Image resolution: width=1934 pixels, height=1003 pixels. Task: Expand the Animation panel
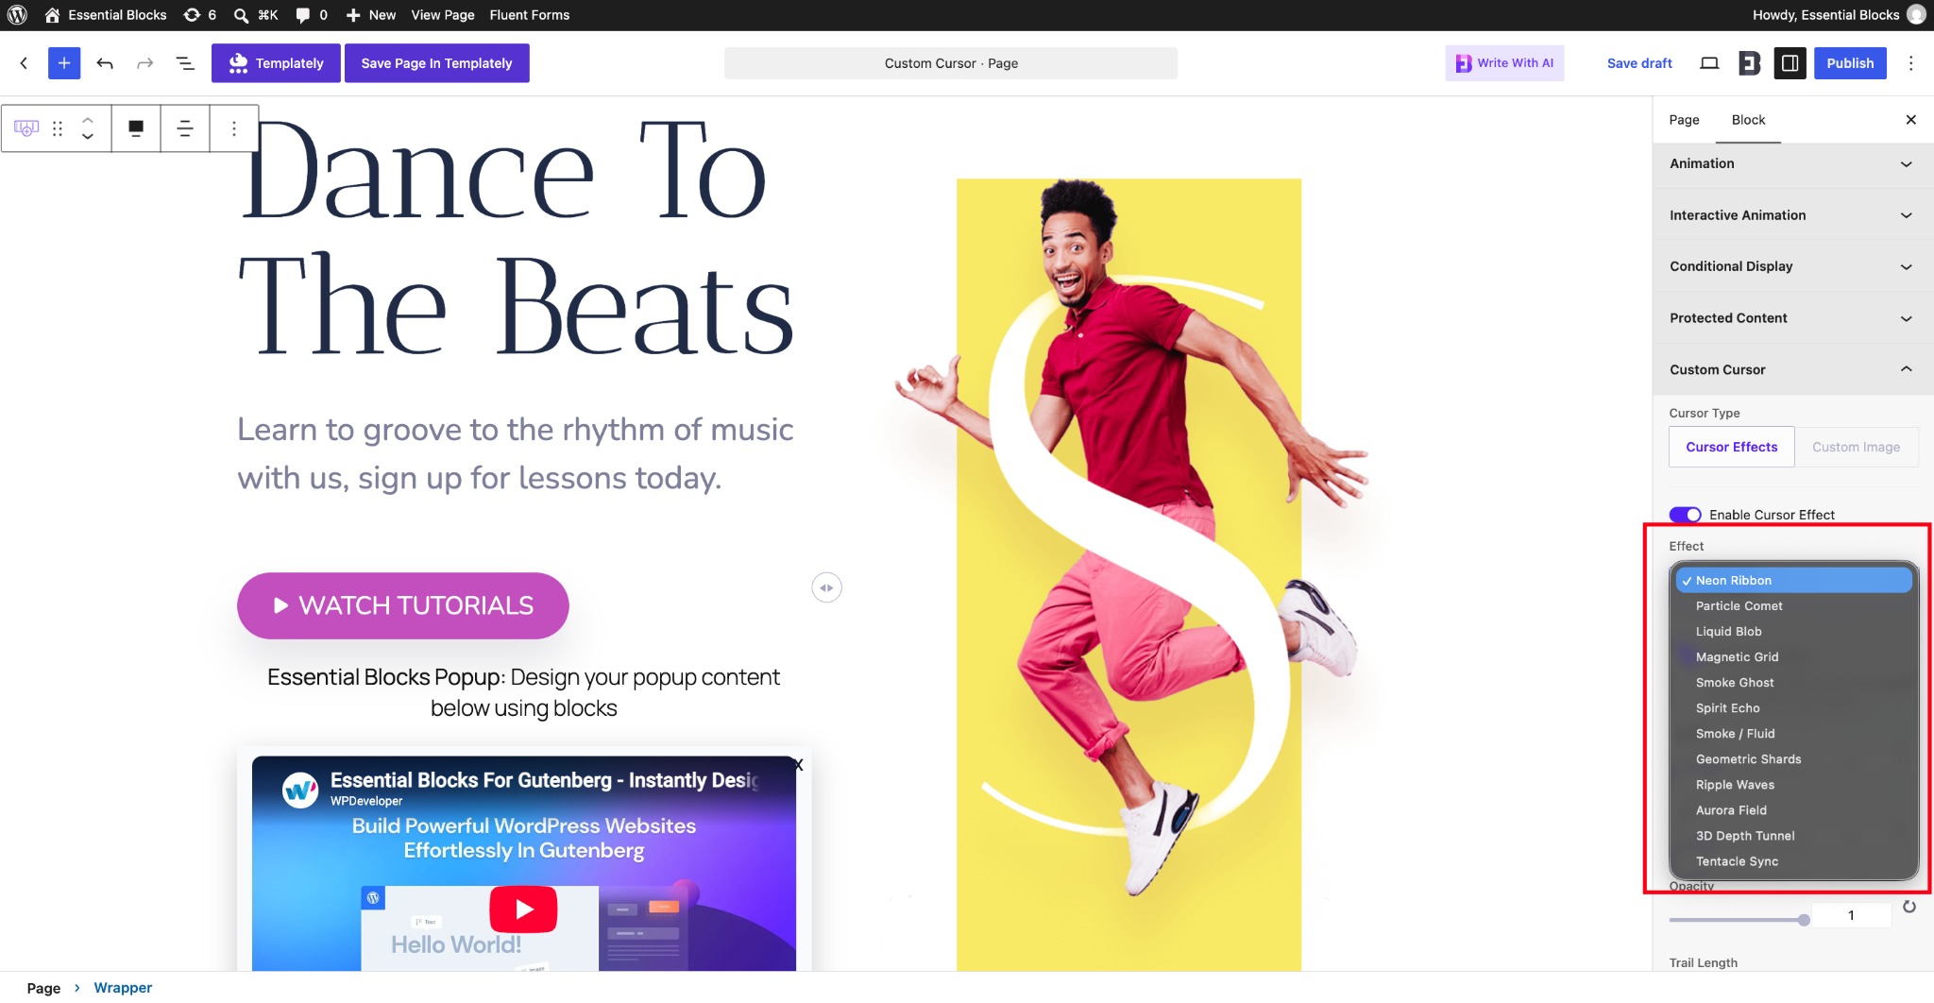1792,163
